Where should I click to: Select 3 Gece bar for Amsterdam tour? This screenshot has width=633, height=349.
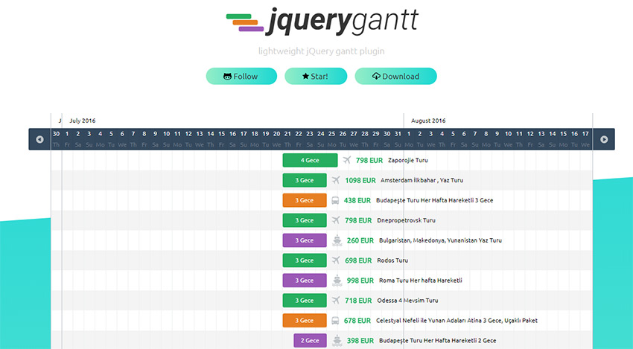pyautogui.click(x=305, y=180)
